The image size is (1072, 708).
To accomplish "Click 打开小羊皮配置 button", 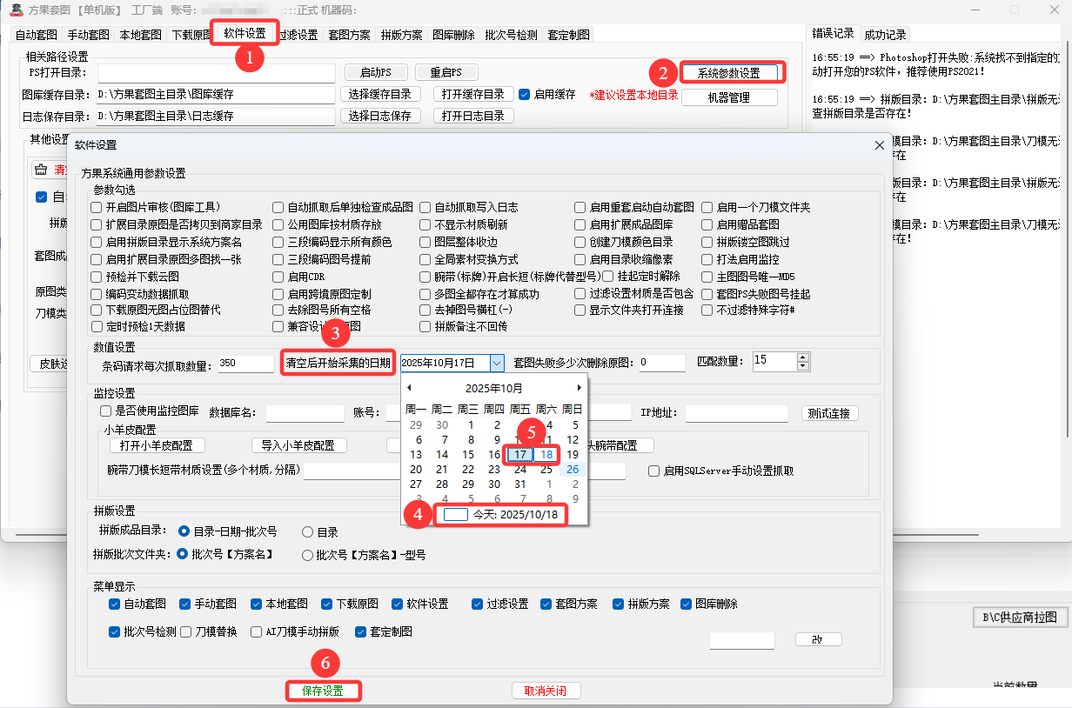I will pos(157,445).
